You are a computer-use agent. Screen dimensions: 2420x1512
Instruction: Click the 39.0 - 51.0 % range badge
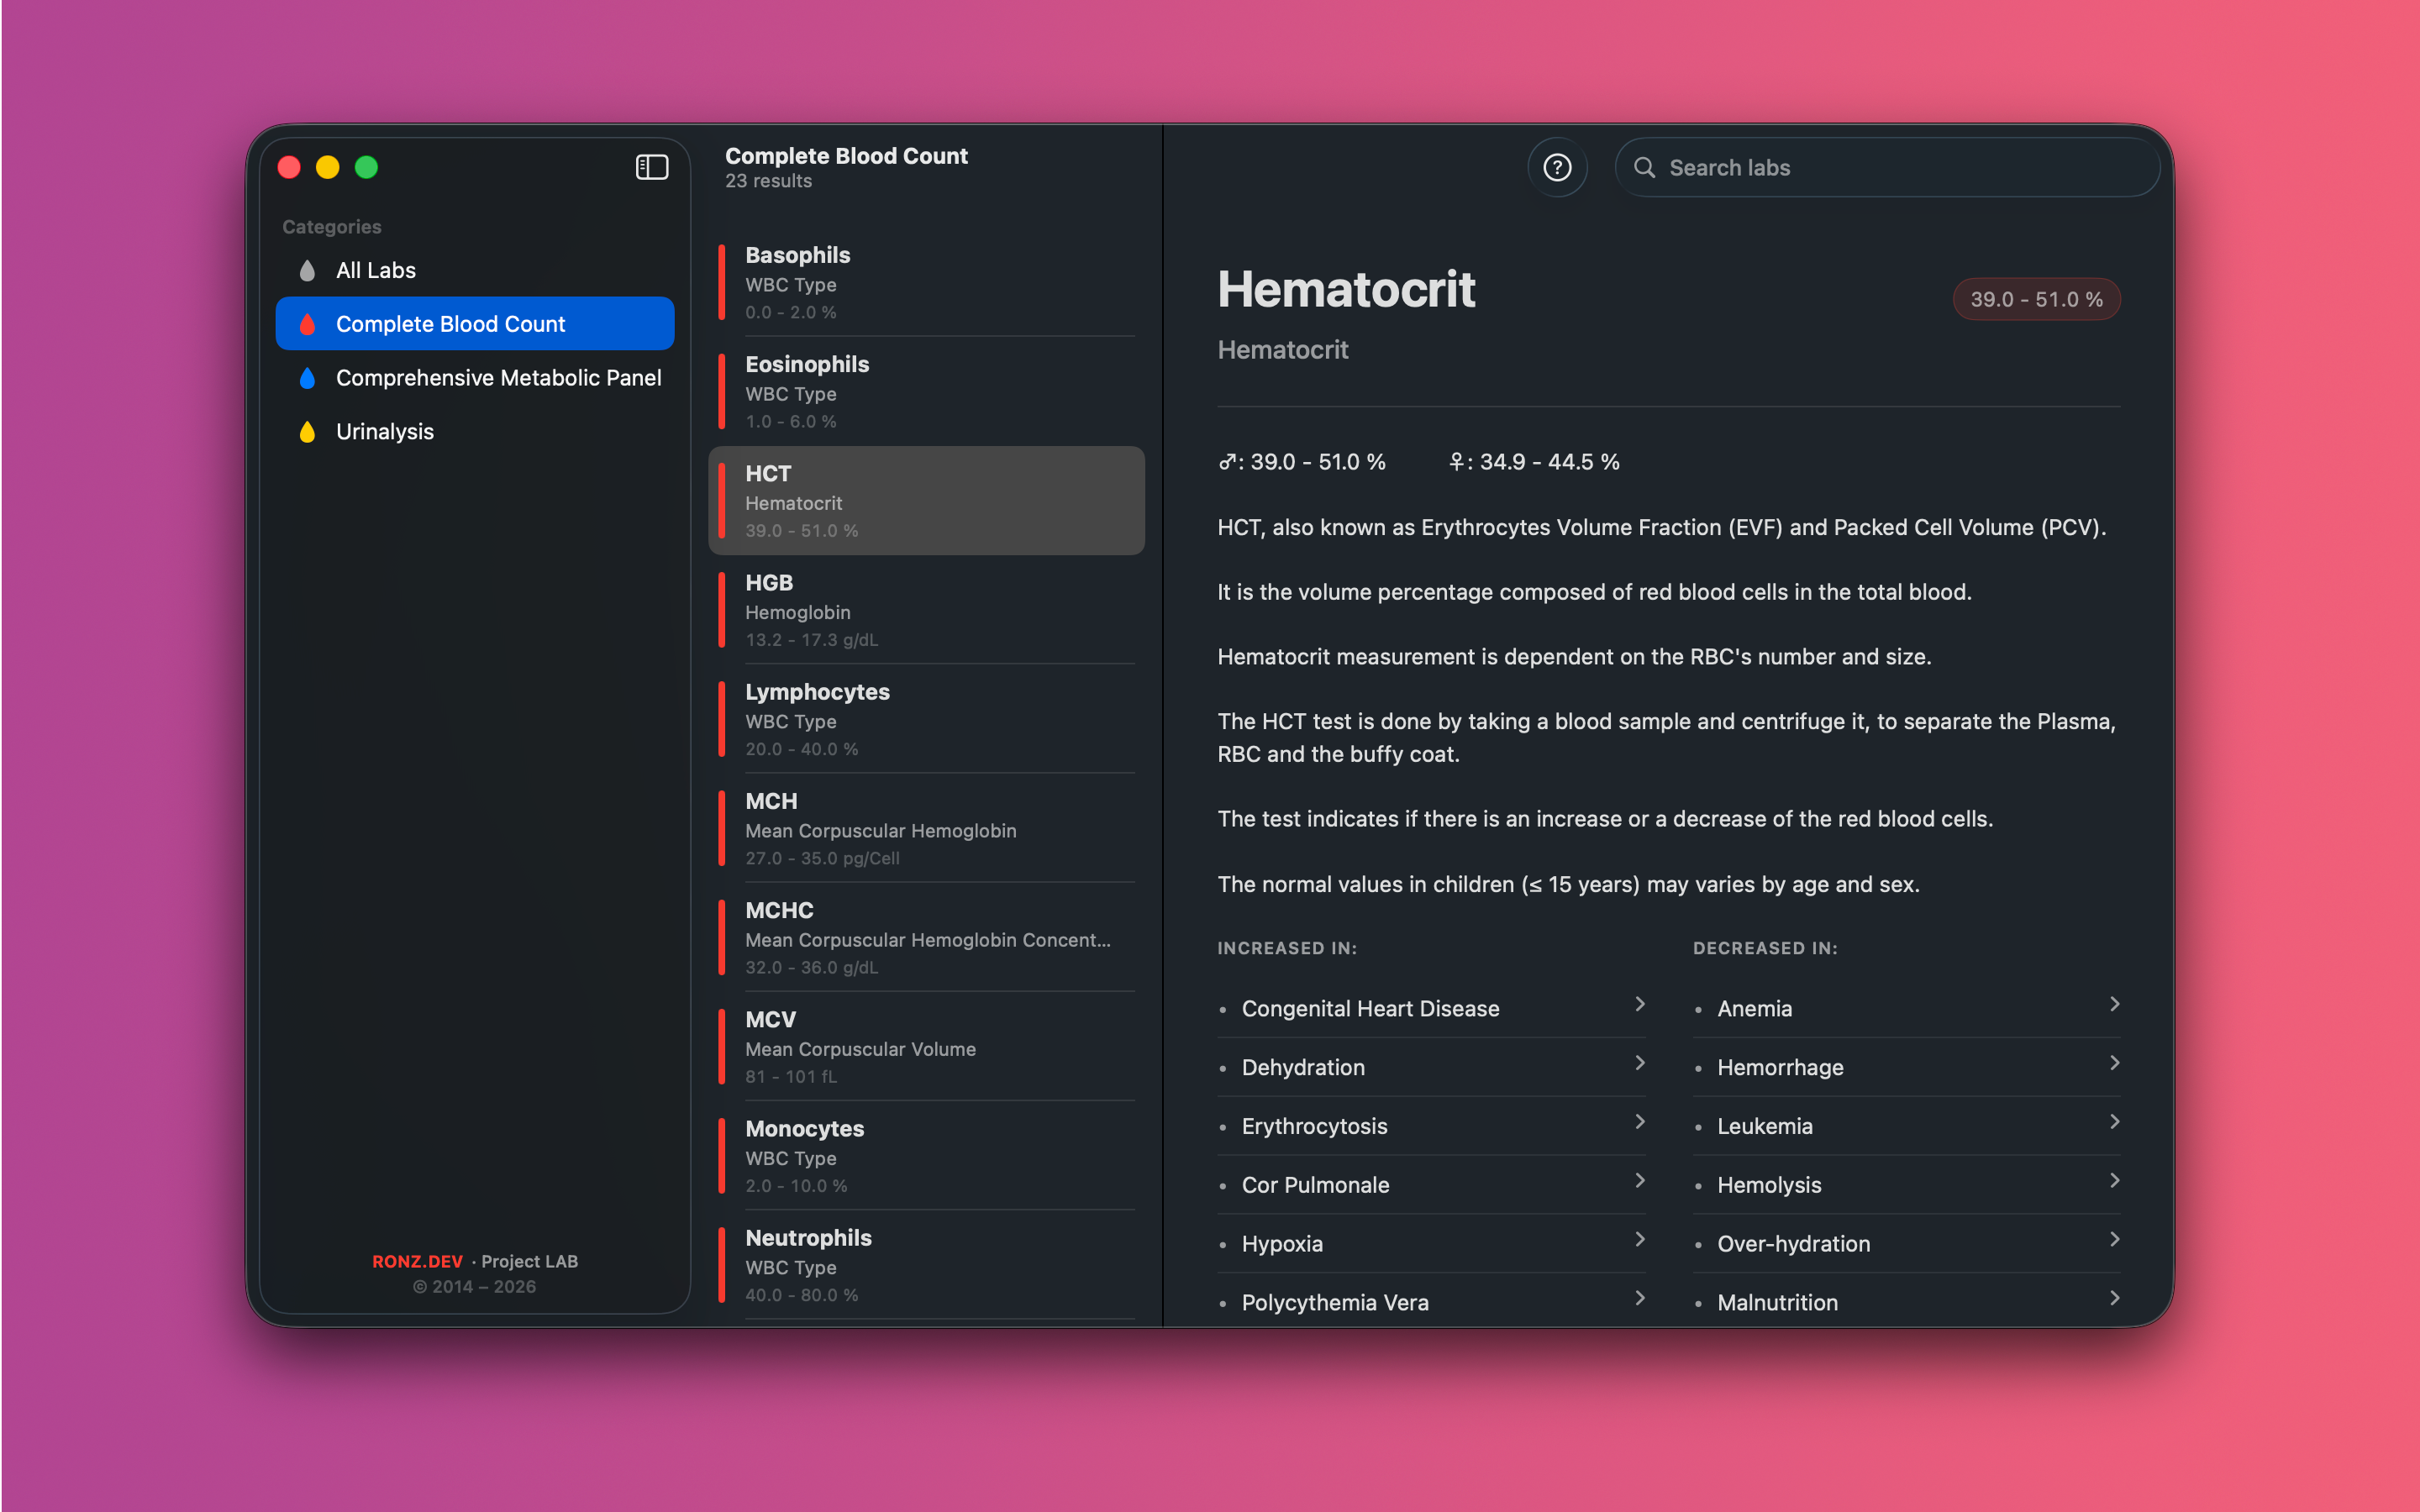pyautogui.click(x=2036, y=299)
